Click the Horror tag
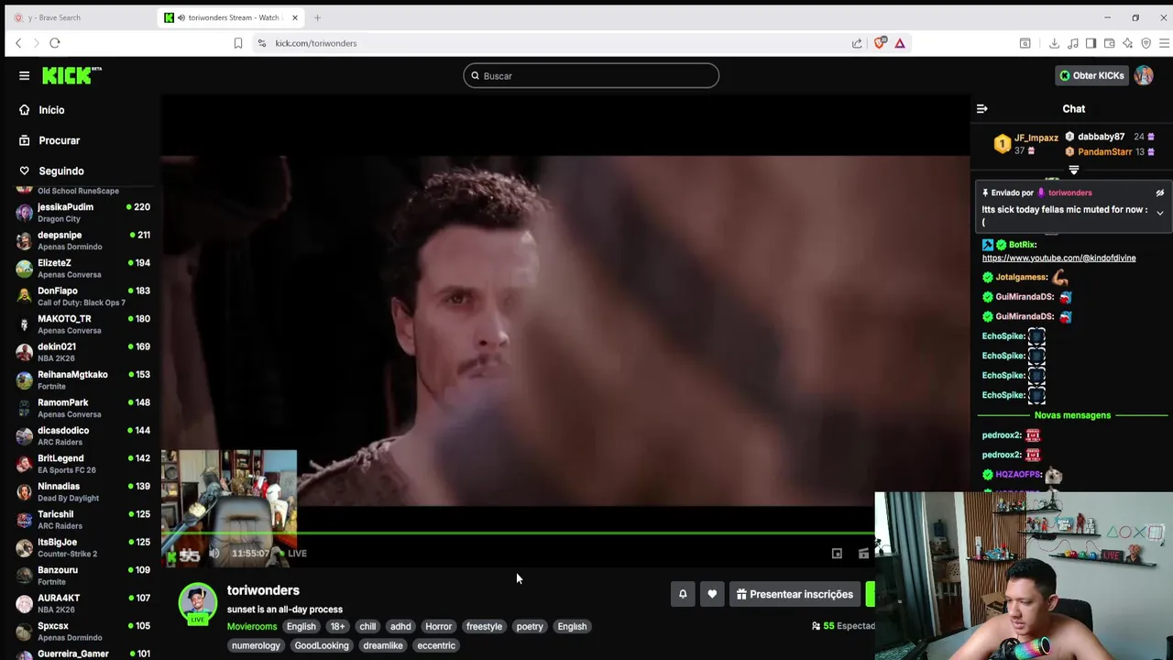1173x660 pixels. [438, 627]
